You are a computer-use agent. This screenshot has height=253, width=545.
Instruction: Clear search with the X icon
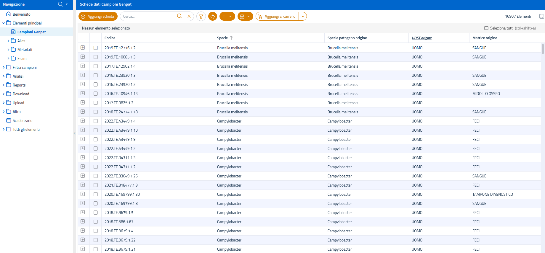189,17
